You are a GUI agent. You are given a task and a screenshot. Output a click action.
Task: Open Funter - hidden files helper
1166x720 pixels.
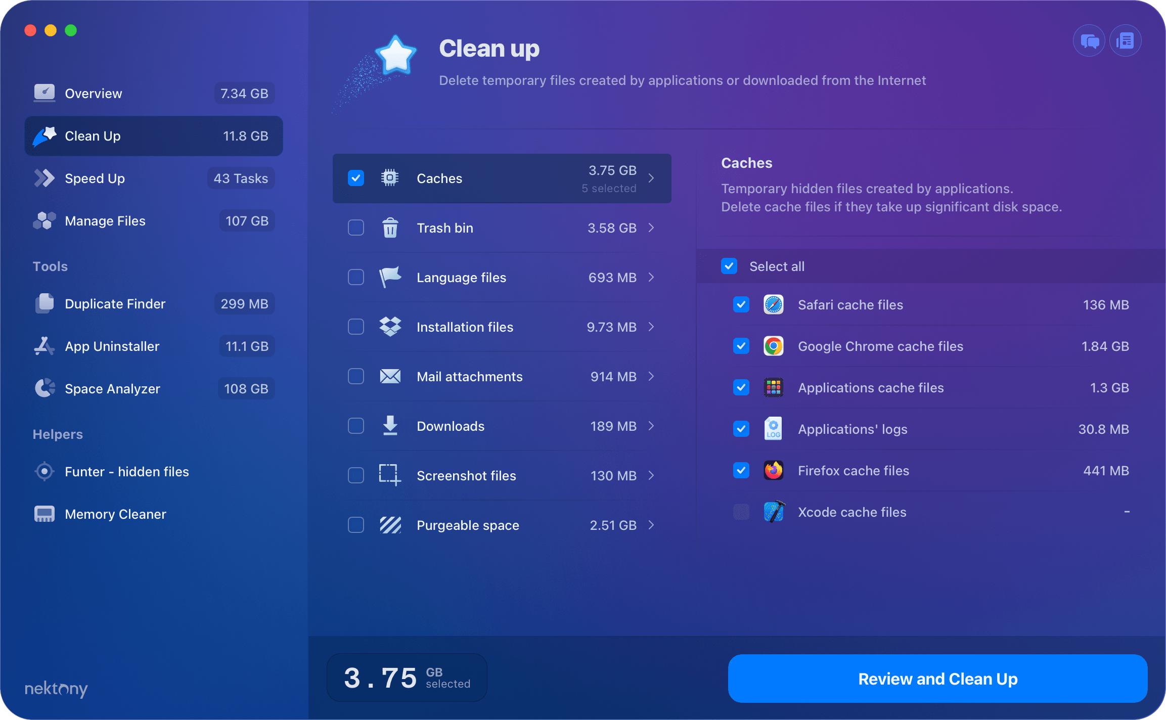click(126, 471)
